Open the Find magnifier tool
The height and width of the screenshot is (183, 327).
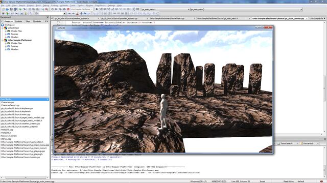(x=42, y=9)
